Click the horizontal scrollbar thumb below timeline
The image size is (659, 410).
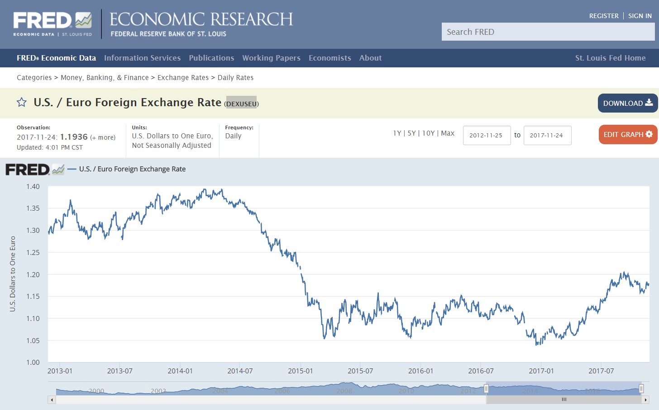click(x=564, y=400)
